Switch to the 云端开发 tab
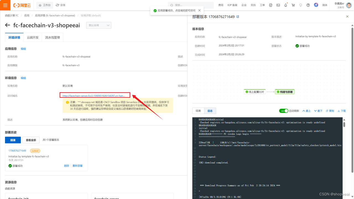The width and height of the screenshot is (354, 199). pos(33,38)
